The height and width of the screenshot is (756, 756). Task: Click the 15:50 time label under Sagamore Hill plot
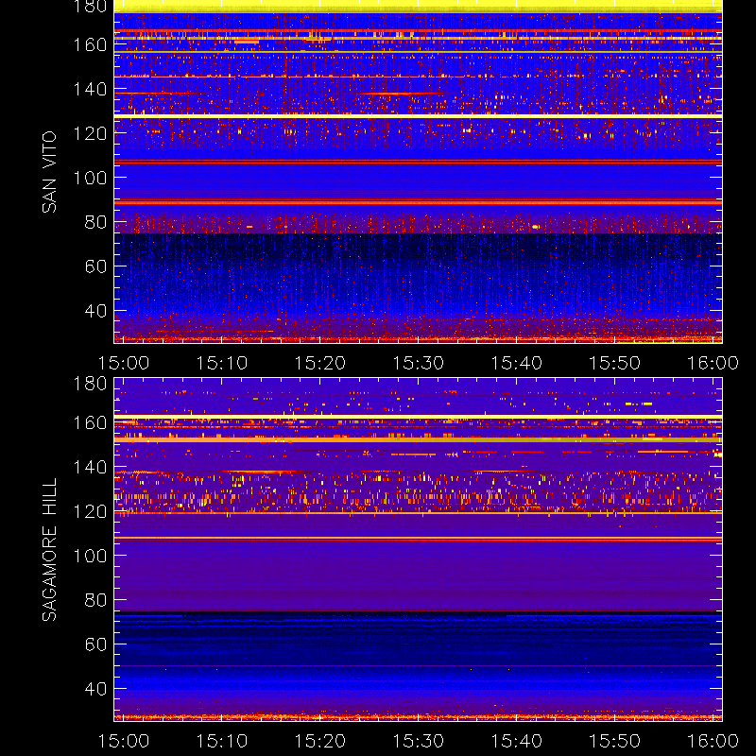[x=615, y=741]
